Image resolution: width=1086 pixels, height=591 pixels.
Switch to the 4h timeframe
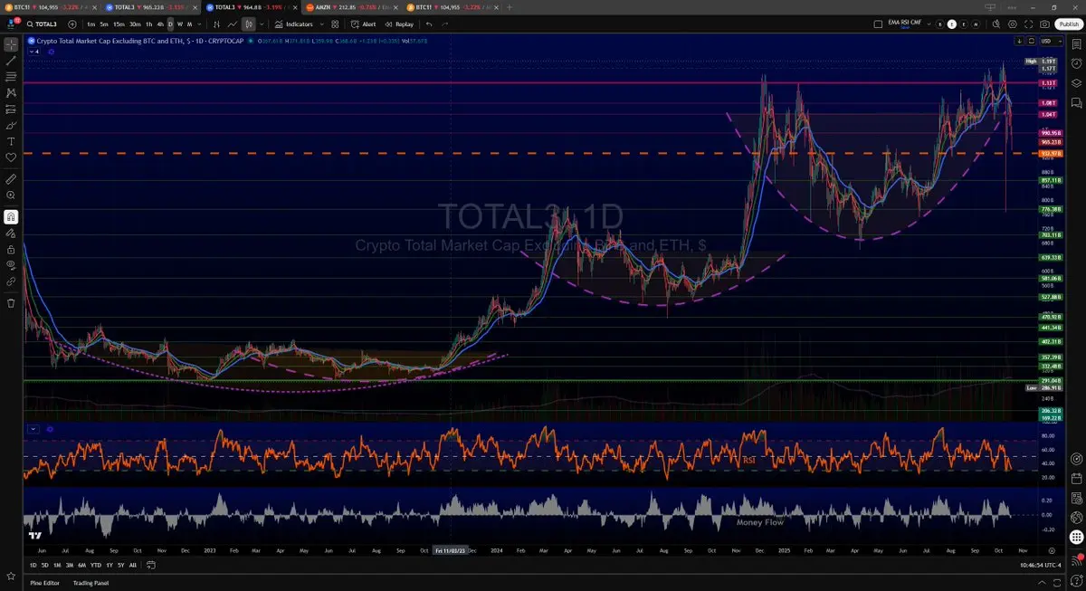(x=160, y=24)
